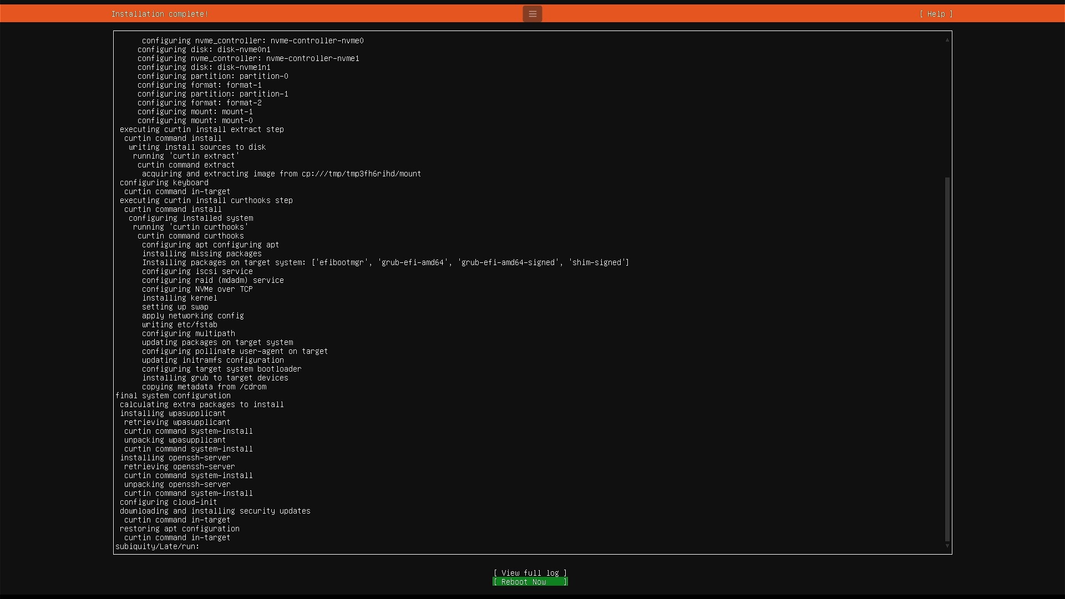1065x599 pixels.
Task: Click the 'Installing packages on target system' line
Action: click(386, 262)
